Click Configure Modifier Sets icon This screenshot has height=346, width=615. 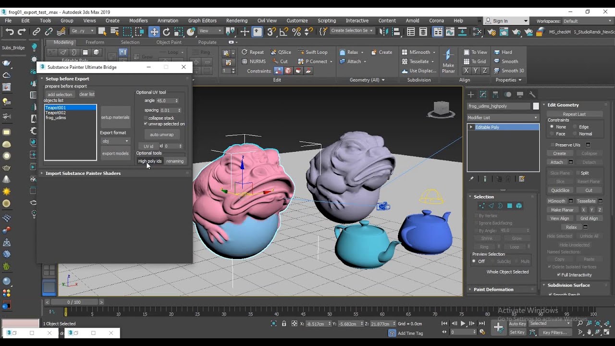point(522,179)
